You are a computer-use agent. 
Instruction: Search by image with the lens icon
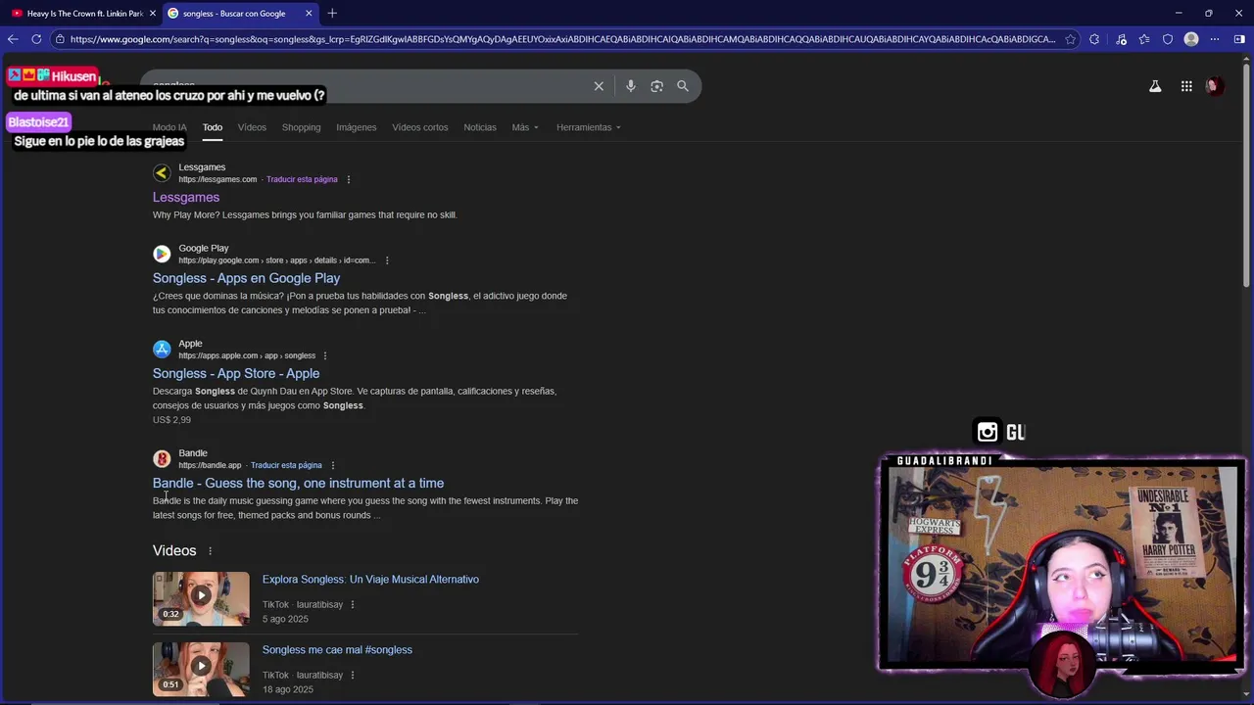click(x=656, y=86)
